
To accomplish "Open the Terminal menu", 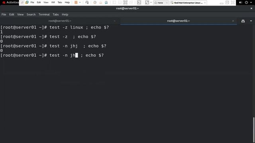I will tap(44, 14).
